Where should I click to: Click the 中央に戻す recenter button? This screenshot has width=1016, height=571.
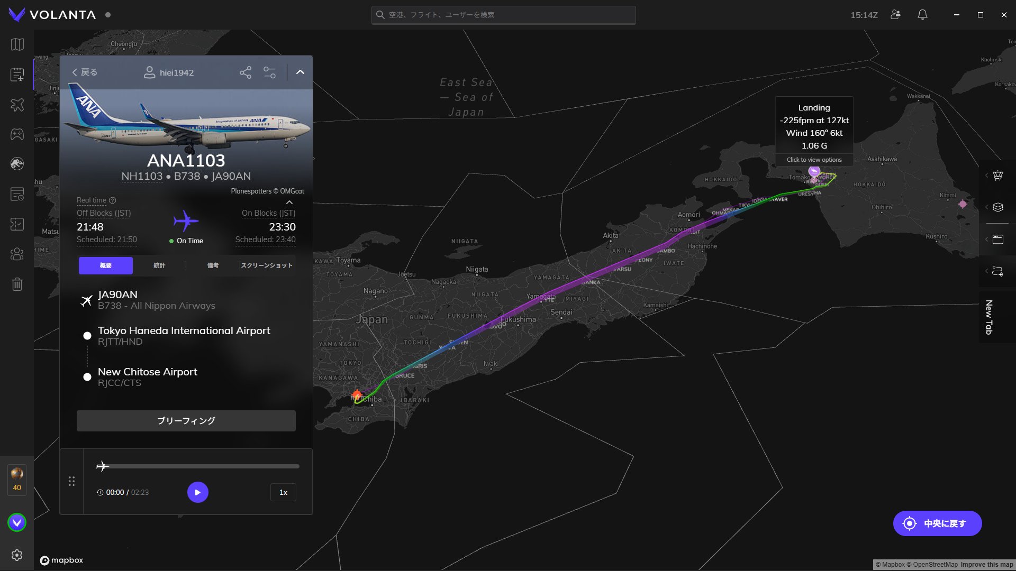937,523
